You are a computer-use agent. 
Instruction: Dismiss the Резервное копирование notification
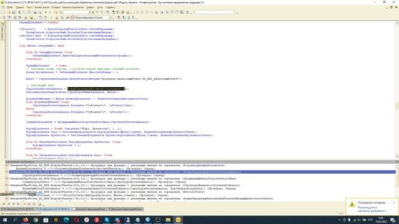(394, 202)
